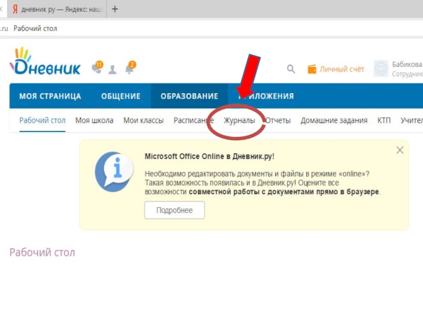
Task: Click the user avatar smiley
Action: pos(381,69)
